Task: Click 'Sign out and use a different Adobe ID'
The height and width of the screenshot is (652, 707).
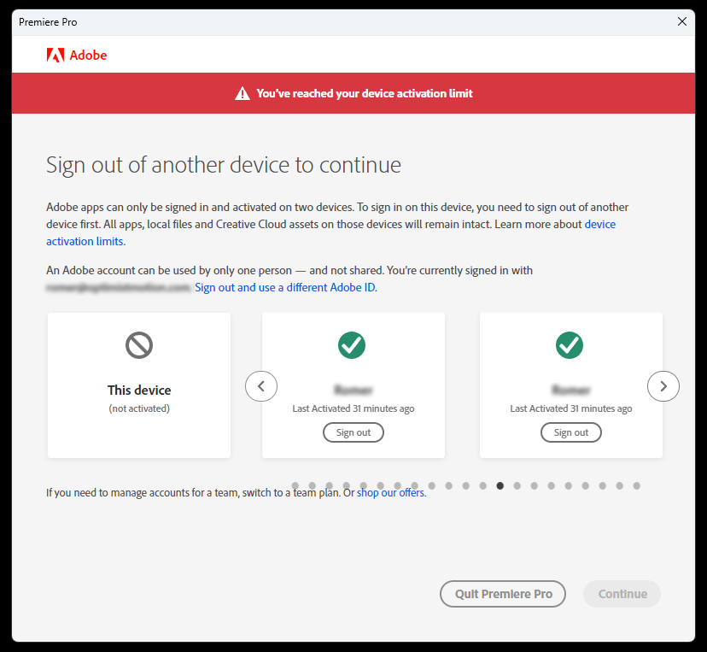Action: tap(286, 287)
